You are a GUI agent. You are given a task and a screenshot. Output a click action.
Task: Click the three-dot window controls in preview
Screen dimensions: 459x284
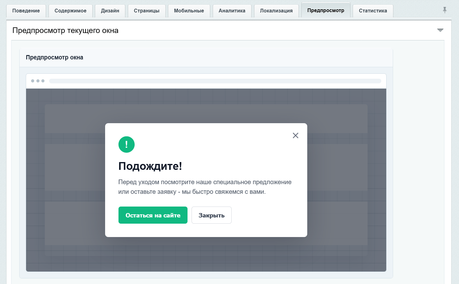(38, 81)
